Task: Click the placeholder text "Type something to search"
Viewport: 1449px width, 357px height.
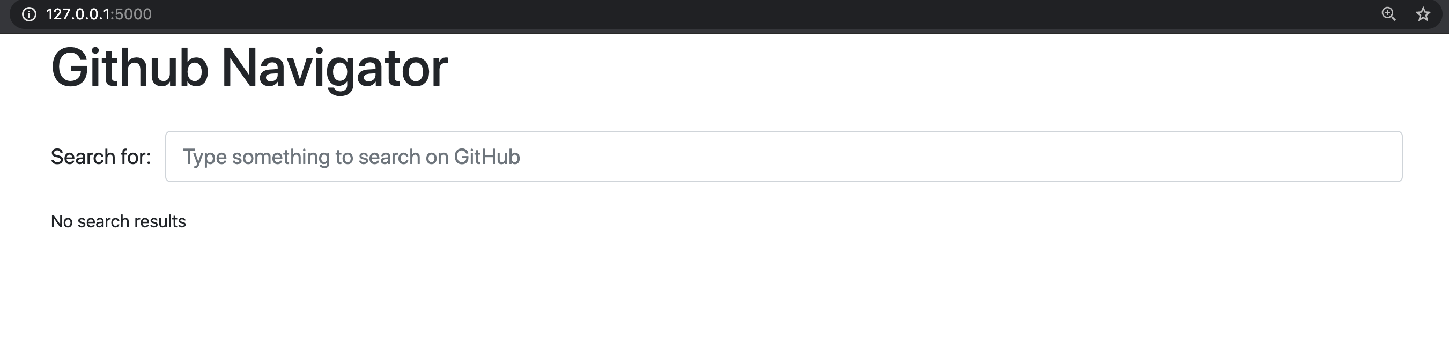Action: (302, 157)
